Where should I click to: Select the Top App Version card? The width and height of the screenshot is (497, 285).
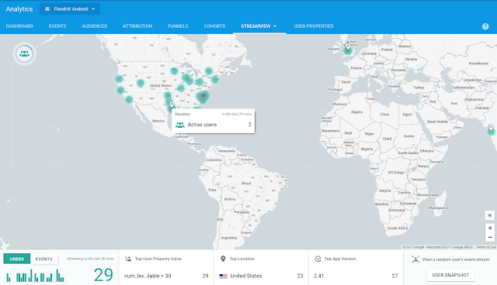[356, 267]
